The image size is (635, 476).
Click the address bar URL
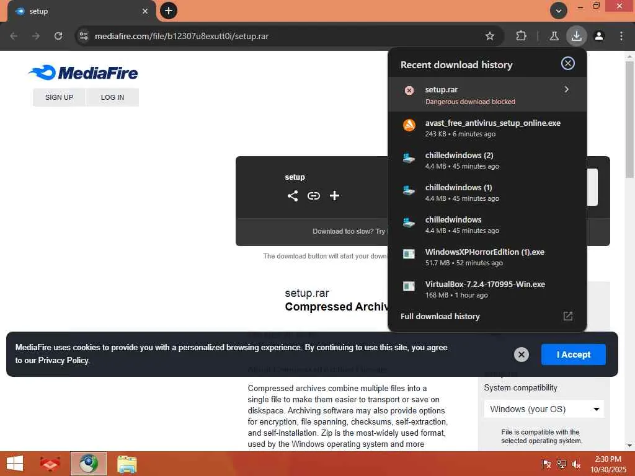click(182, 36)
